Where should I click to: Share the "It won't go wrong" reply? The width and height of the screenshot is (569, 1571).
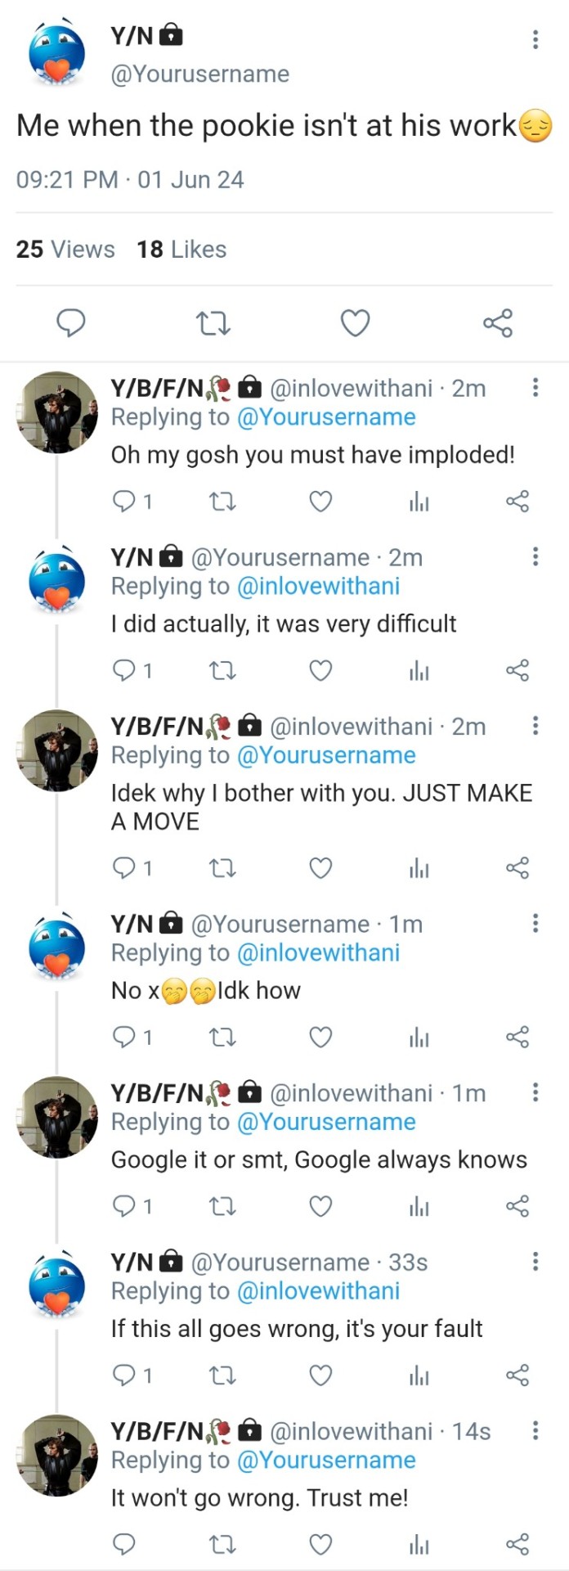click(x=517, y=1544)
